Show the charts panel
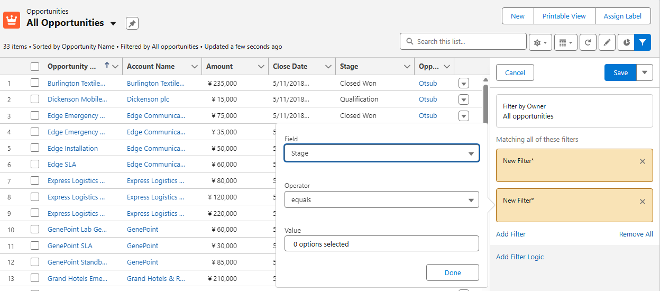Screen dimensions: 660x291 626,42
